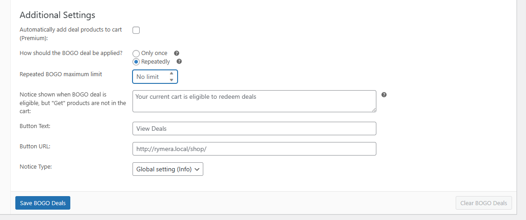Focus the No limit number field

150,77
